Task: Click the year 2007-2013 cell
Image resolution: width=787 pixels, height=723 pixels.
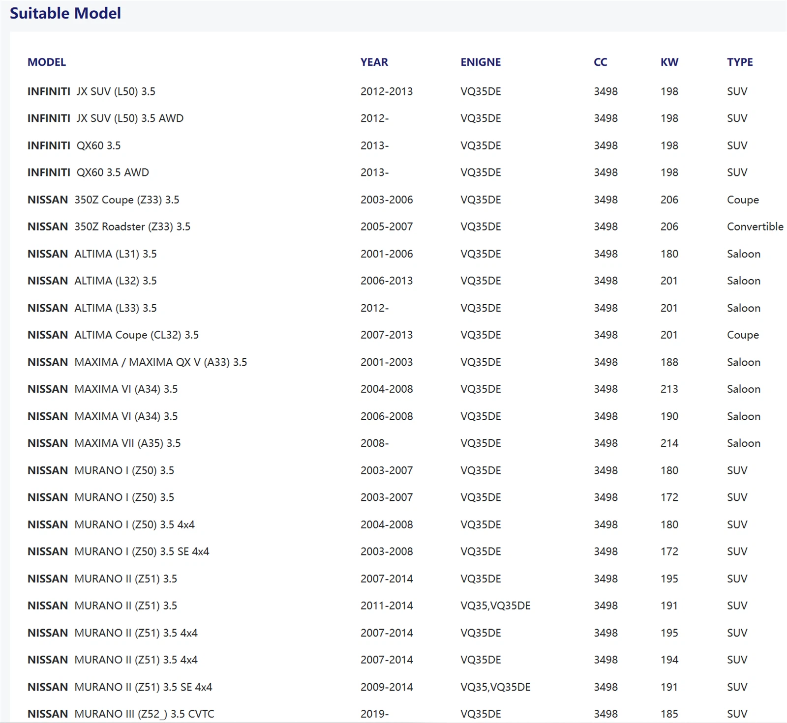Action: point(387,335)
